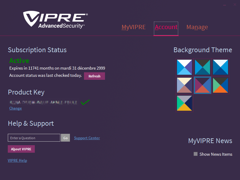Click inside the Enter a Question field
Screen dimensions: 240x180
(x=34, y=138)
